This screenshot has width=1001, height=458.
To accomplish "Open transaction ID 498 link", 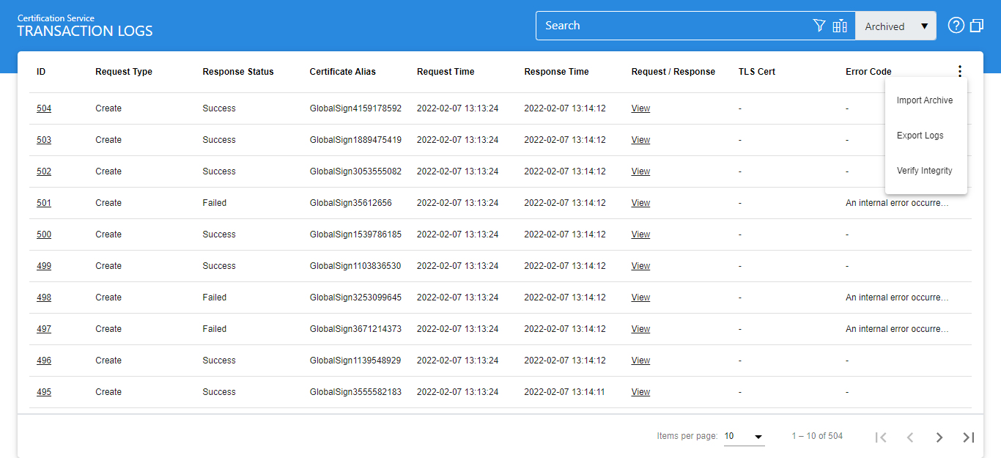I will (44, 298).
